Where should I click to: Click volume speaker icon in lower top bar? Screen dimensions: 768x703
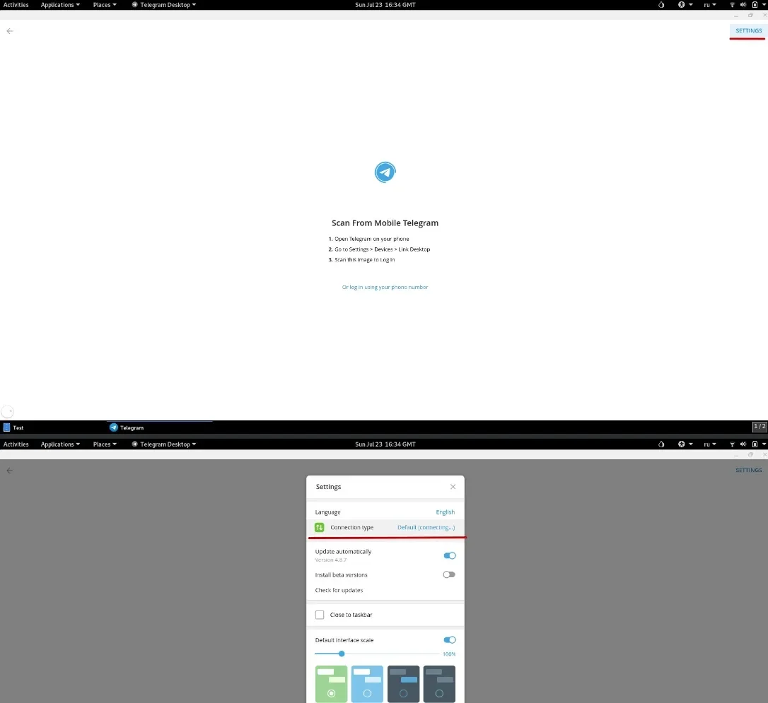743,444
